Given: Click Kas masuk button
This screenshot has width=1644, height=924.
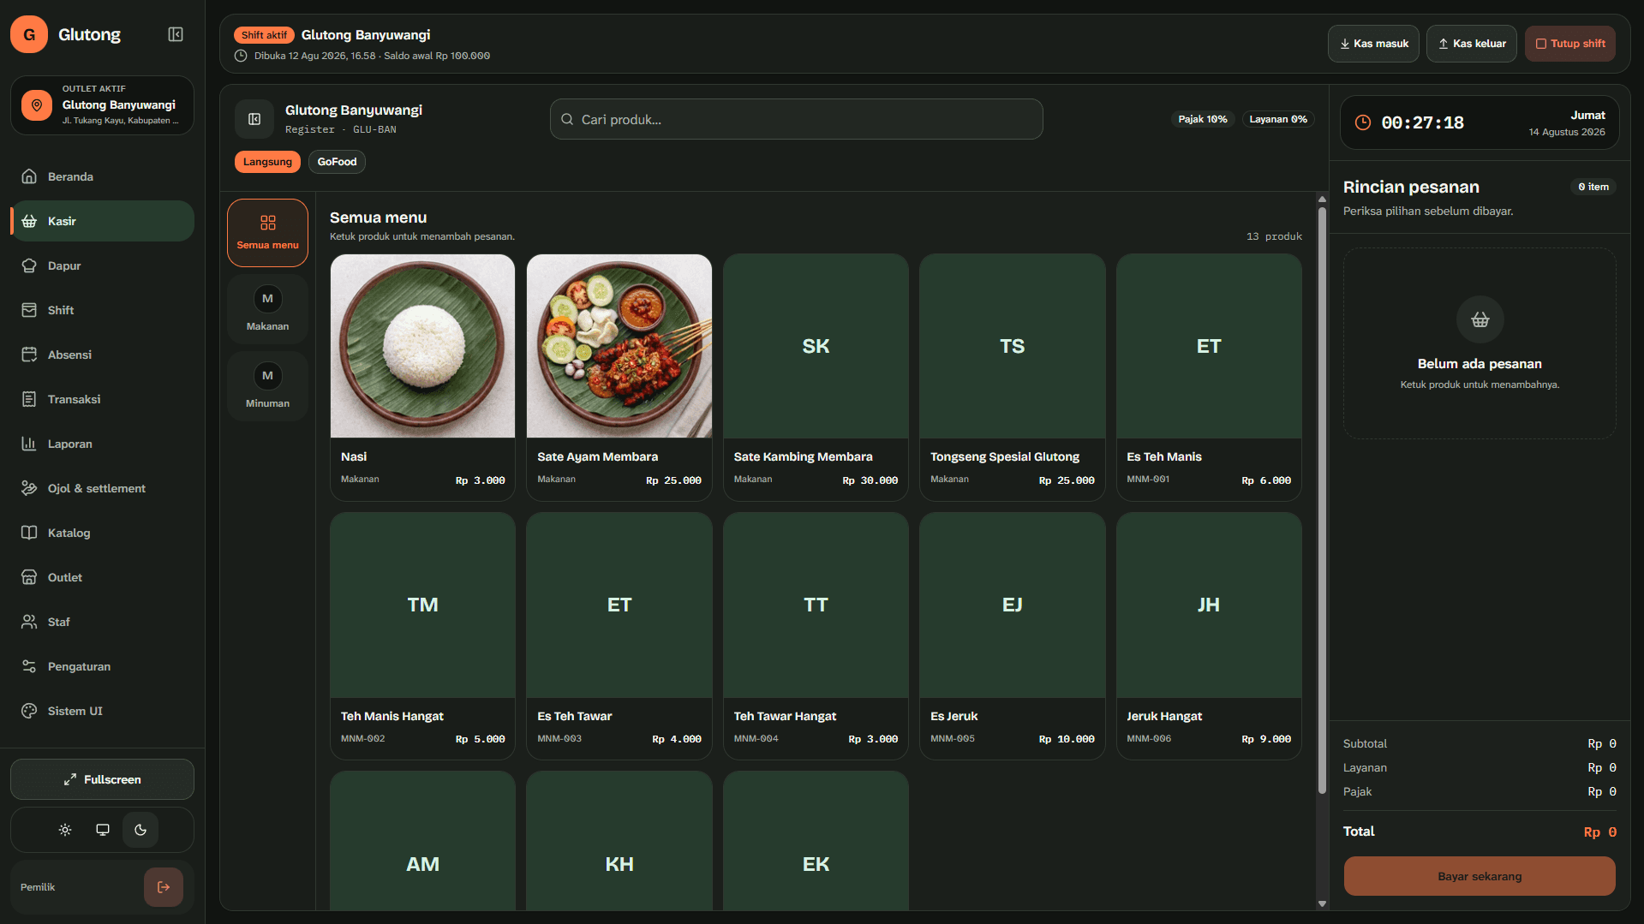Looking at the screenshot, I should tap(1373, 44).
